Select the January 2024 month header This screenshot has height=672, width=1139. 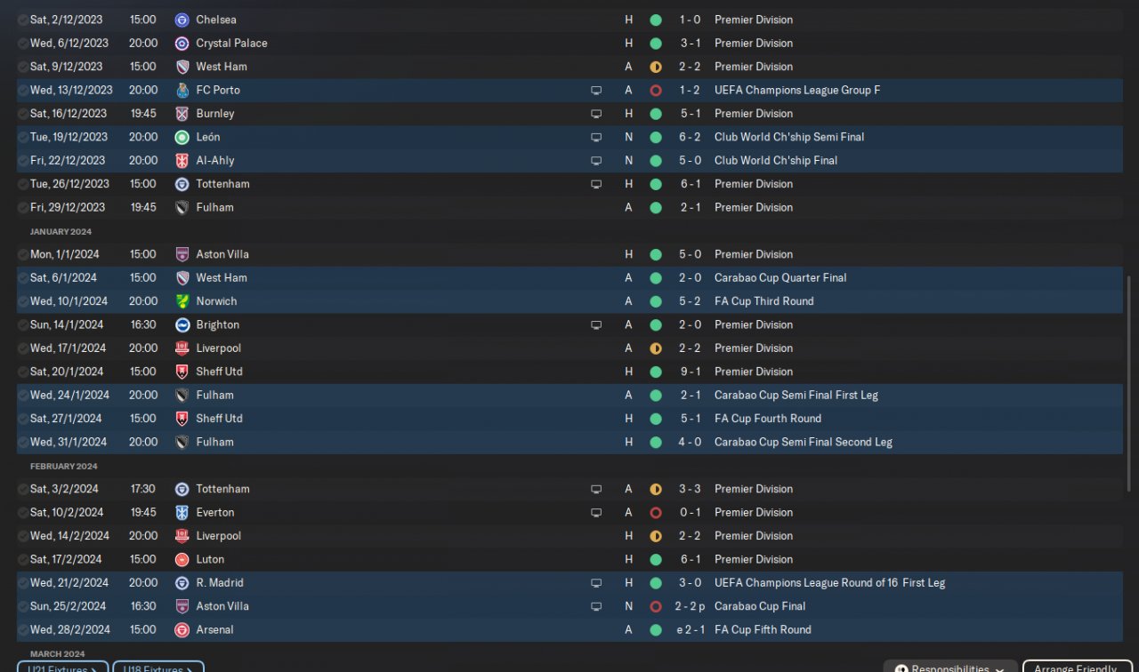pyautogui.click(x=61, y=232)
